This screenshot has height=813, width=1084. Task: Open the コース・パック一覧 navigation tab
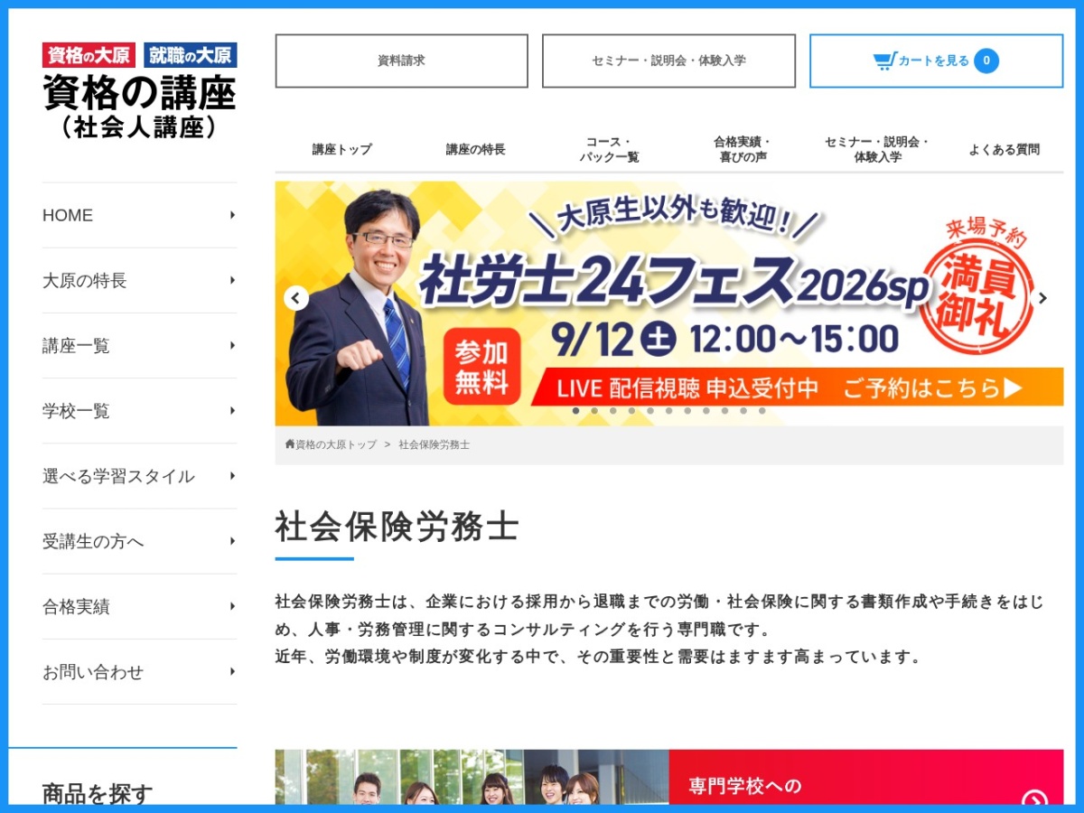pyautogui.click(x=609, y=149)
